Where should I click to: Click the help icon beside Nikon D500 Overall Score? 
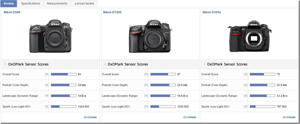click(x=46, y=74)
